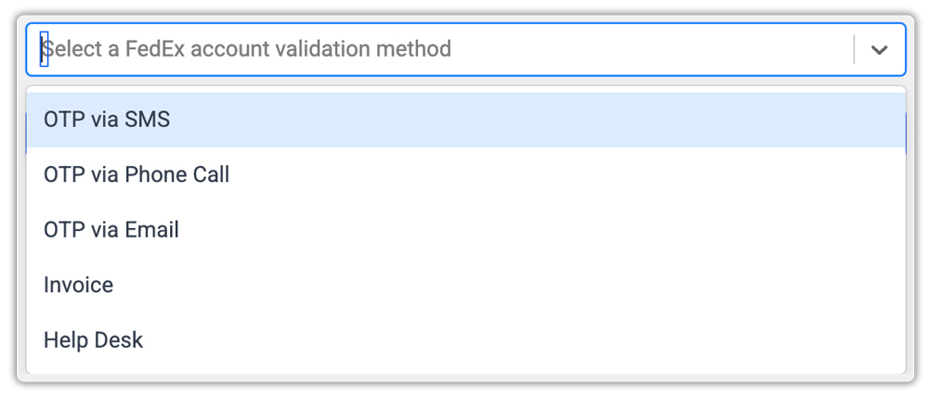The height and width of the screenshot is (397, 929).
Task: Click the dropdown chevron arrow icon
Action: pyautogui.click(x=879, y=50)
